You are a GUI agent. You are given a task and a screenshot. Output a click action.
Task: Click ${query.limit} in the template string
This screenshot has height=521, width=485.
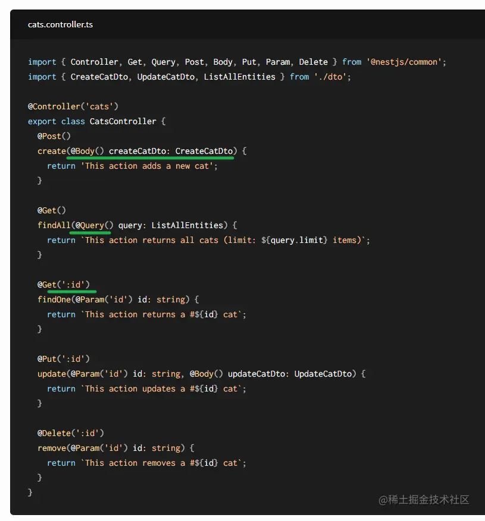[x=295, y=240]
